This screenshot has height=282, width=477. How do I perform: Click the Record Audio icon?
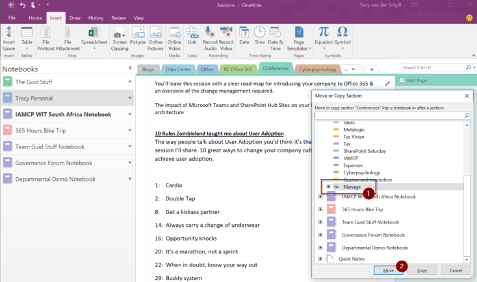coord(210,38)
